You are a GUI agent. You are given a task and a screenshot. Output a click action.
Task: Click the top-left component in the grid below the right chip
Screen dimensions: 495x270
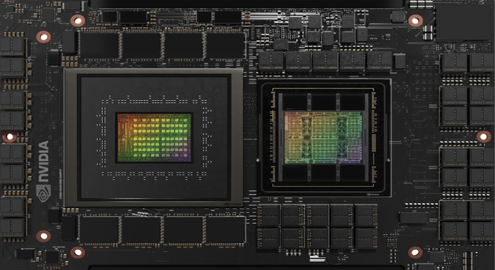[x=269, y=215]
